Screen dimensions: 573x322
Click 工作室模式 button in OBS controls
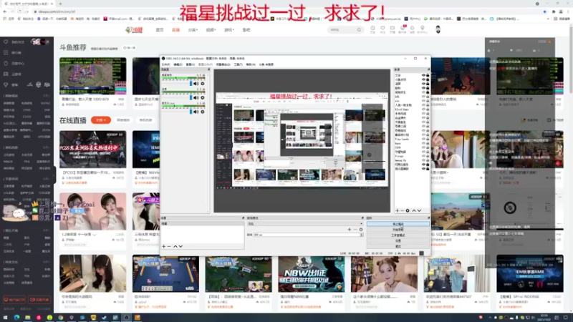pos(398,235)
